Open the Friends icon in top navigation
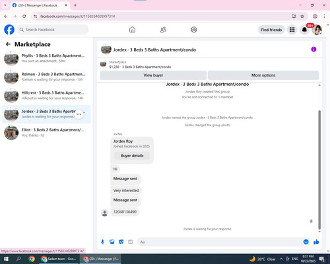The width and height of the screenshot is (330, 264). (163, 30)
